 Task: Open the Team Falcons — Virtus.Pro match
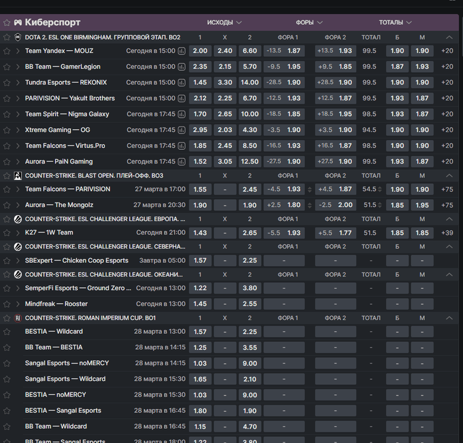click(65, 146)
